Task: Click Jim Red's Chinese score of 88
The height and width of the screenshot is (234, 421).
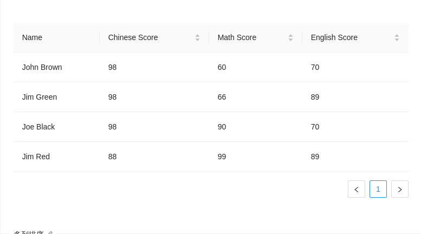Action: coord(113,157)
